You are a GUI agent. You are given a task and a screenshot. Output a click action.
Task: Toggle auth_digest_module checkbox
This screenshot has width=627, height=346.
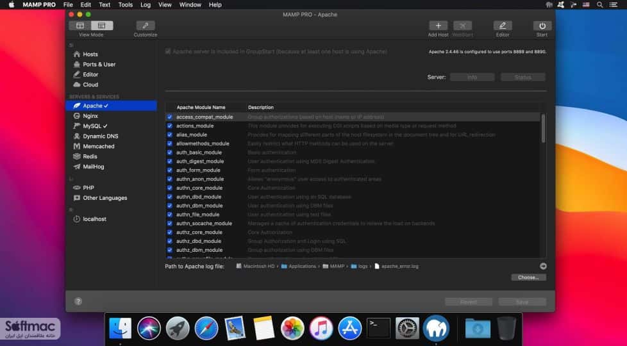(169, 161)
